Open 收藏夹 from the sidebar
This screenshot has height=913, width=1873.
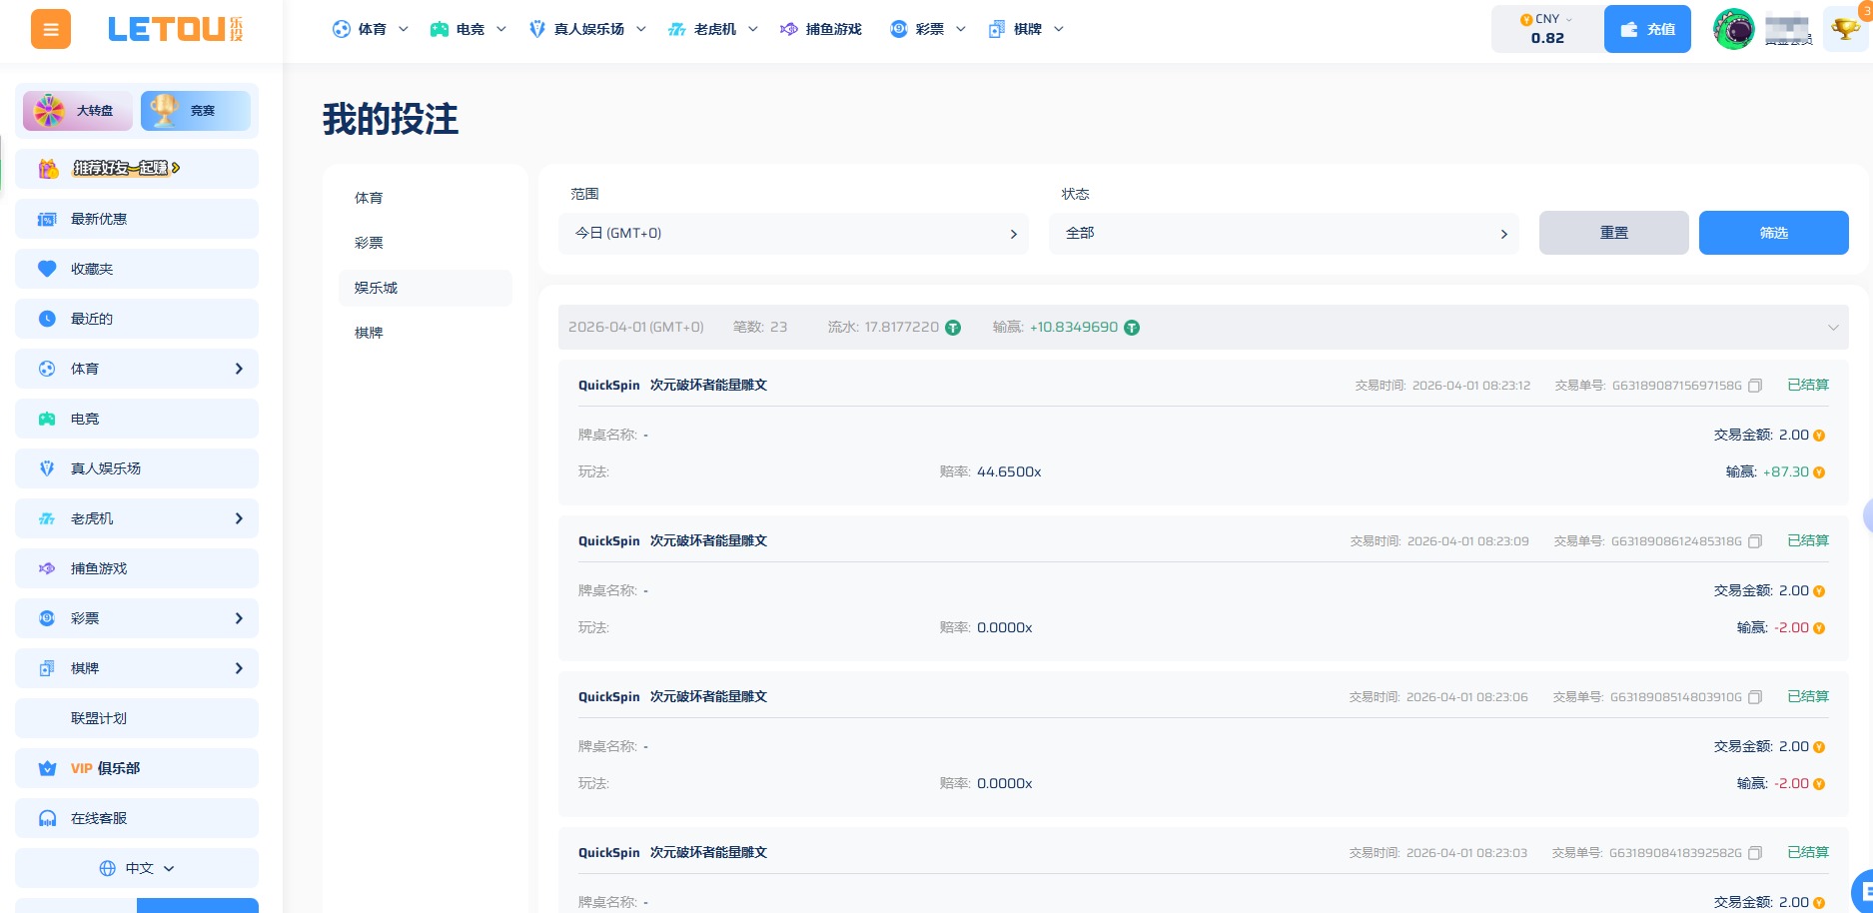point(137,268)
